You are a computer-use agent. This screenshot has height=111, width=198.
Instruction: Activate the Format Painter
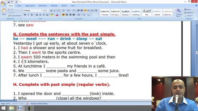15,16
